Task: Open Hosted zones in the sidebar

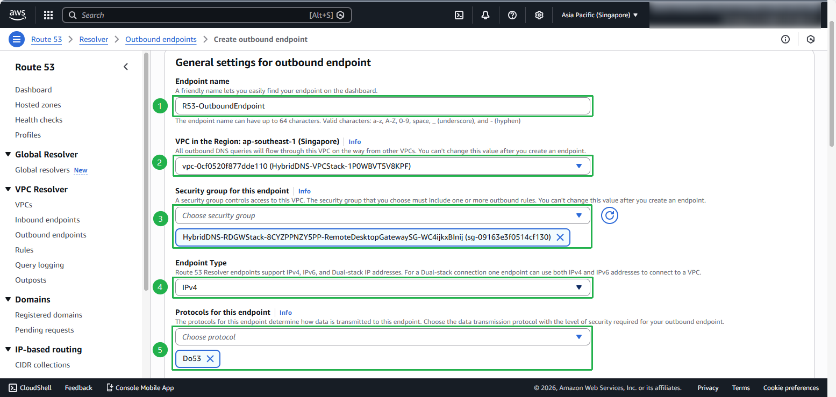Action: (38, 105)
